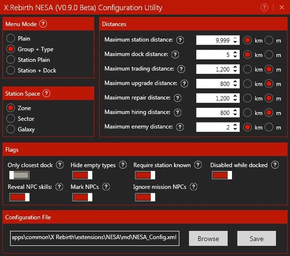Show help for Maximum trading distance
This screenshot has width=290, height=256.
click(181, 69)
